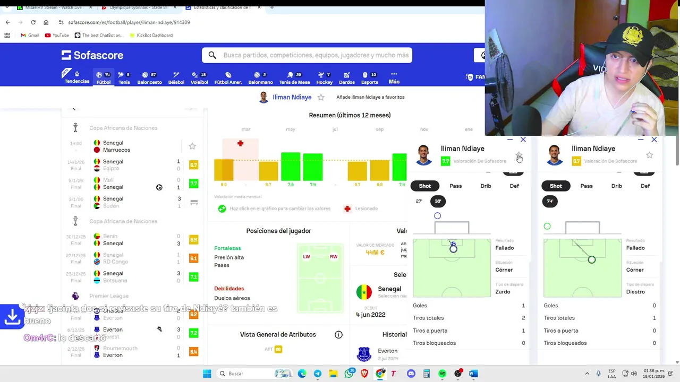Open the attributes overview info icon
The height and width of the screenshot is (382, 680).
click(x=338, y=335)
